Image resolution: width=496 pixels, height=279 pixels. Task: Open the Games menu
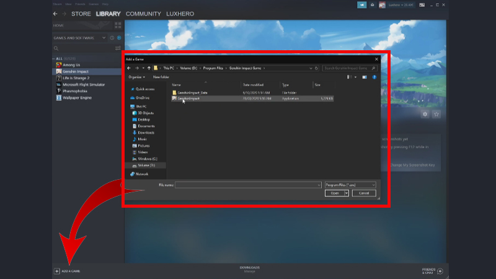coord(94,4)
